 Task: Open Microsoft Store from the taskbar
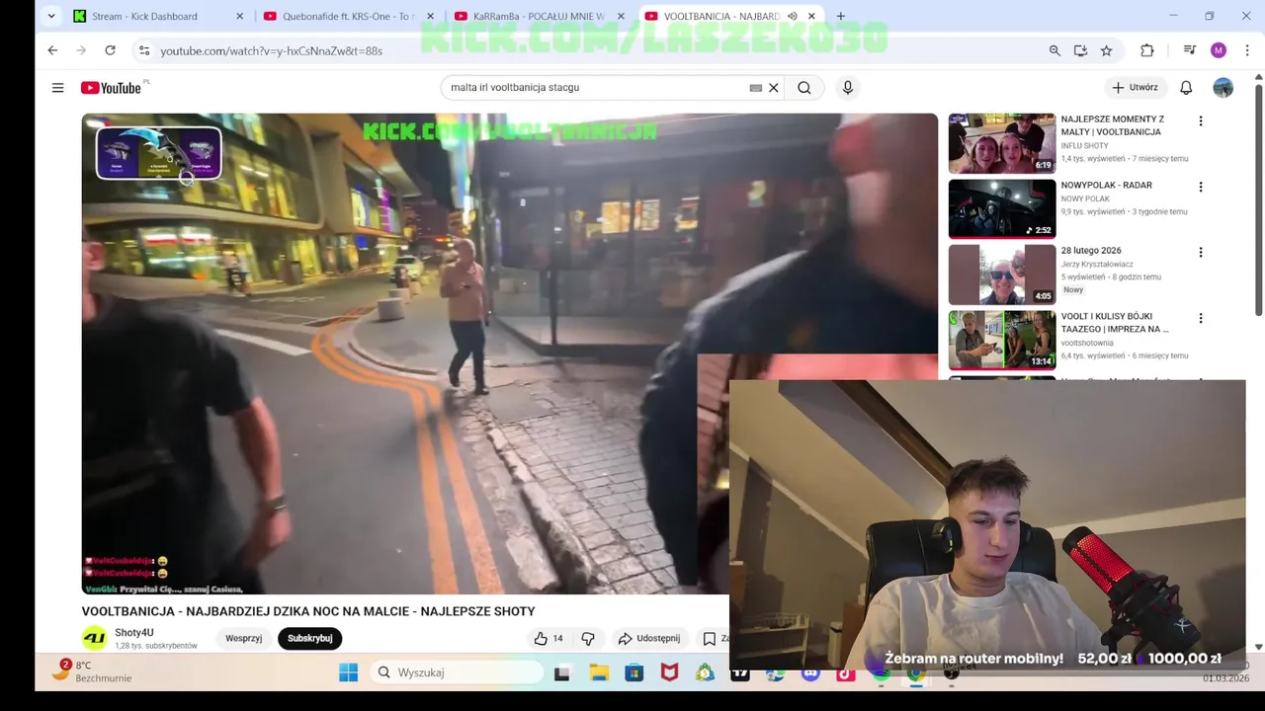(x=634, y=672)
